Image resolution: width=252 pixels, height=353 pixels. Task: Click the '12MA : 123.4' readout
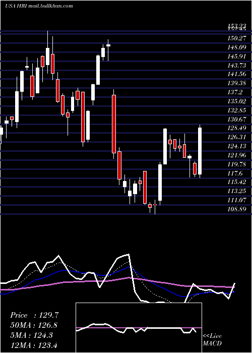(x=34, y=345)
